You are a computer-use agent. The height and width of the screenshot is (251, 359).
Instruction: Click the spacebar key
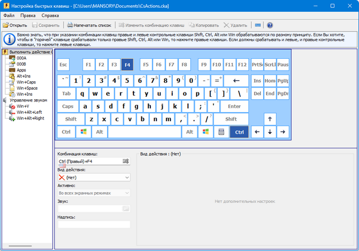pyautogui.click(x=145, y=132)
